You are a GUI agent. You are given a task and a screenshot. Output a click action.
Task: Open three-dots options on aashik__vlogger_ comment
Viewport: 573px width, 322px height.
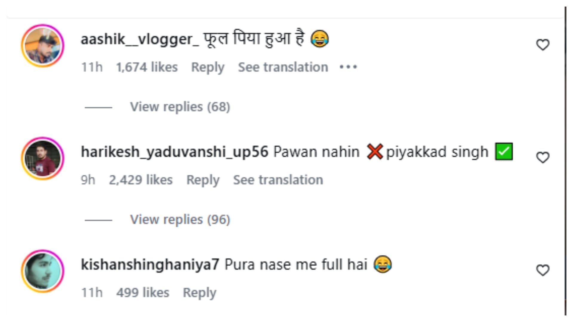[348, 67]
